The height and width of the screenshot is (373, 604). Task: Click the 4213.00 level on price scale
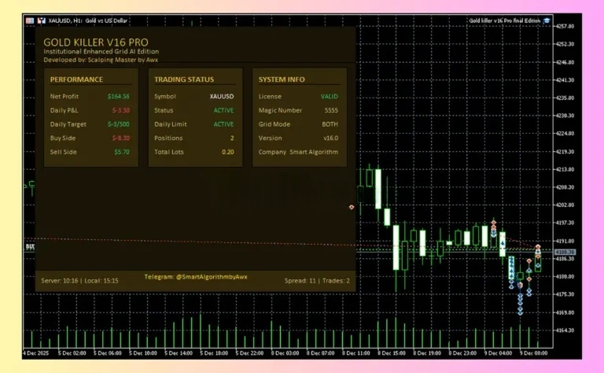[x=565, y=169]
